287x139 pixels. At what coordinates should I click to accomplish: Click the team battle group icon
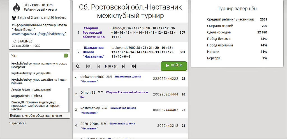tap(14, 18)
